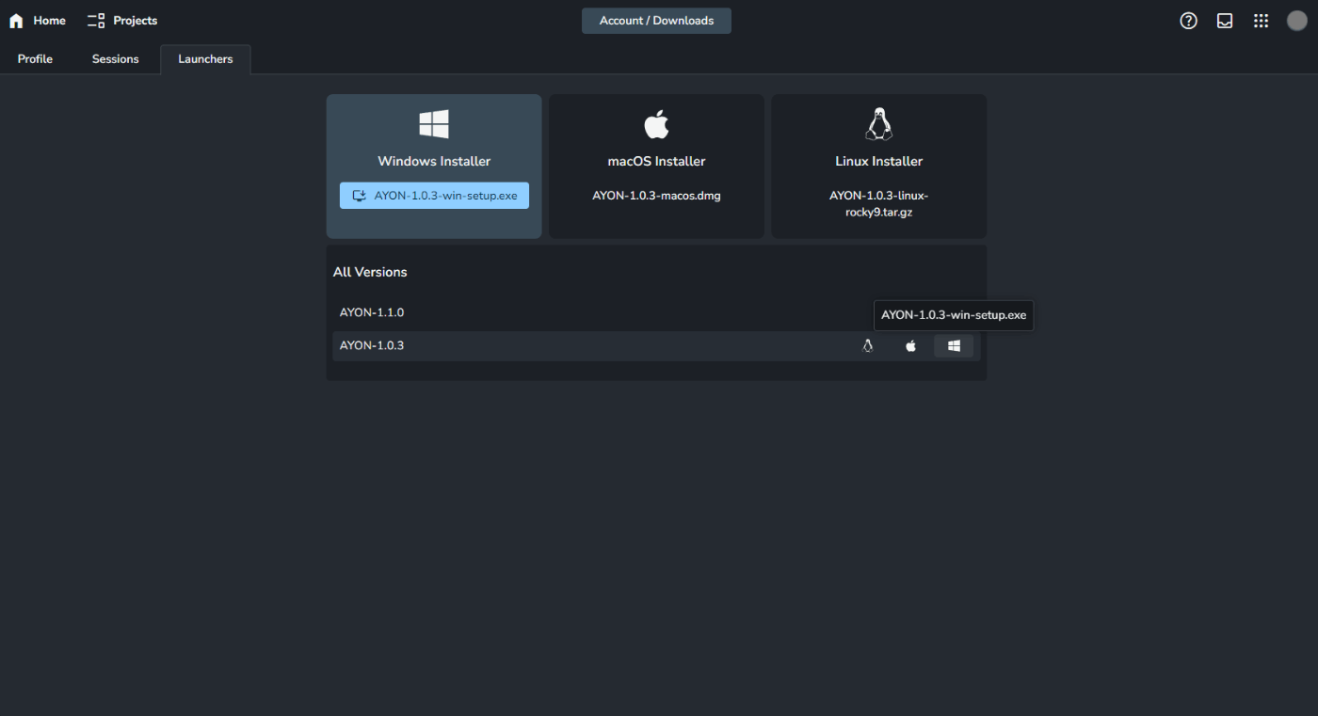Click the large Apple logo icon
1318x716 pixels.
(656, 124)
